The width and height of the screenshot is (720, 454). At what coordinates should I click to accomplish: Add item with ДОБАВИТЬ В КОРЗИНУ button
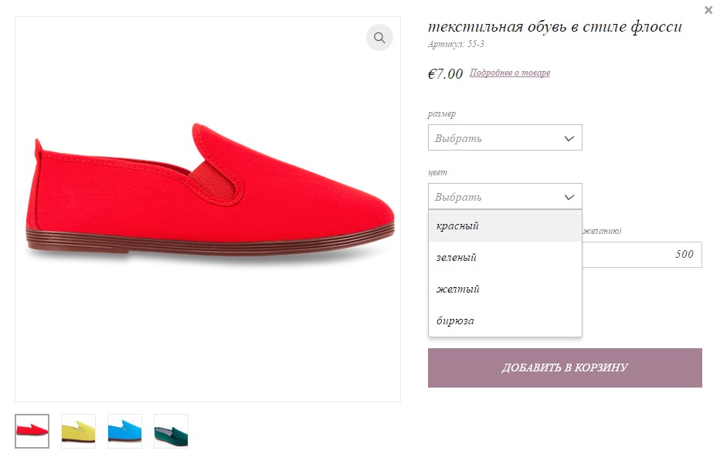tap(565, 368)
